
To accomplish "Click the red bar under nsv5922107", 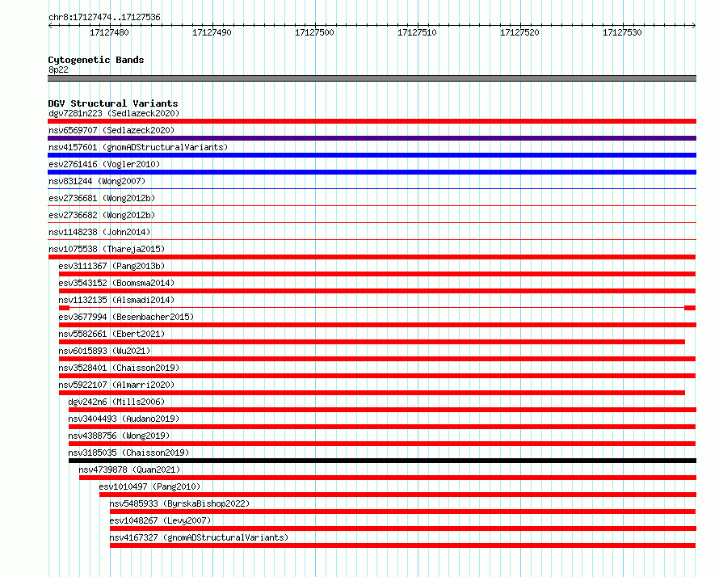I will click(372, 393).
